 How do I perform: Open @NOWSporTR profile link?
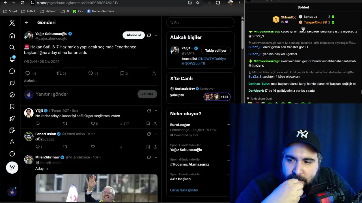point(193,63)
